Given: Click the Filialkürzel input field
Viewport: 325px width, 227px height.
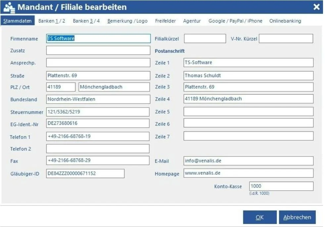Looking at the screenshot, I should click(205, 39).
